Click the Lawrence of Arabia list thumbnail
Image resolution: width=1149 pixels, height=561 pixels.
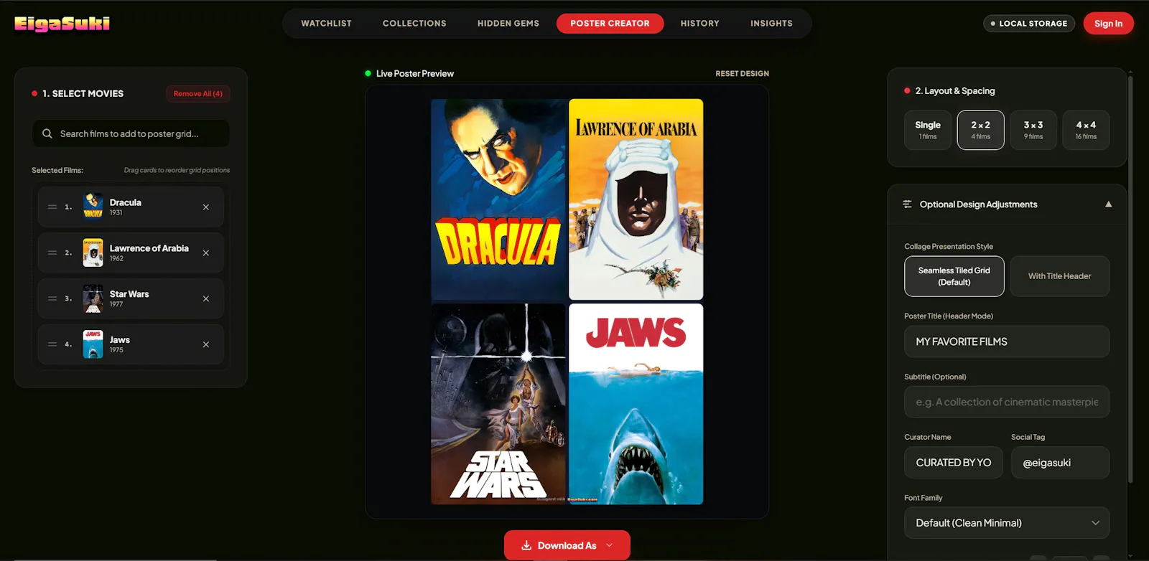[93, 253]
